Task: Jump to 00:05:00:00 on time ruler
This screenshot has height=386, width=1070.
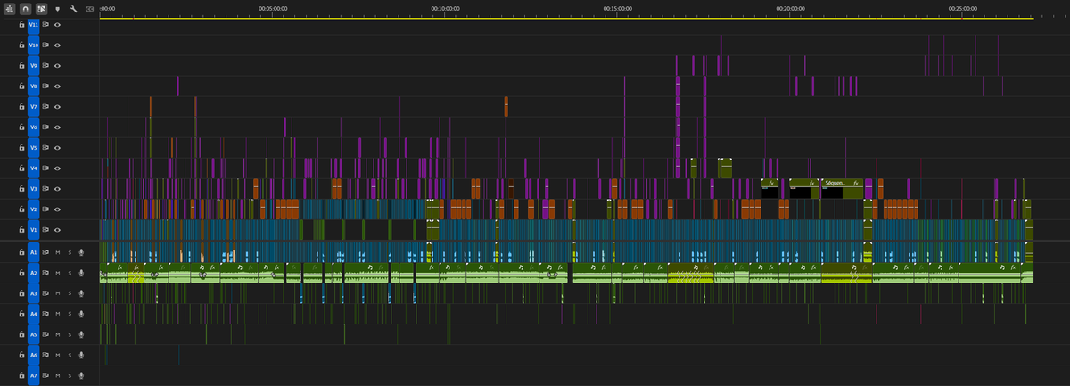Action: pyautogui.click(x=272, y=8)
